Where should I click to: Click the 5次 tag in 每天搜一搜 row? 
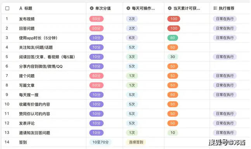click(132, 95)
